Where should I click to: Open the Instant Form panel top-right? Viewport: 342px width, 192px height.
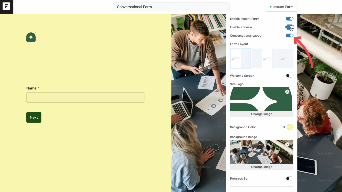(x=281, y=6)
